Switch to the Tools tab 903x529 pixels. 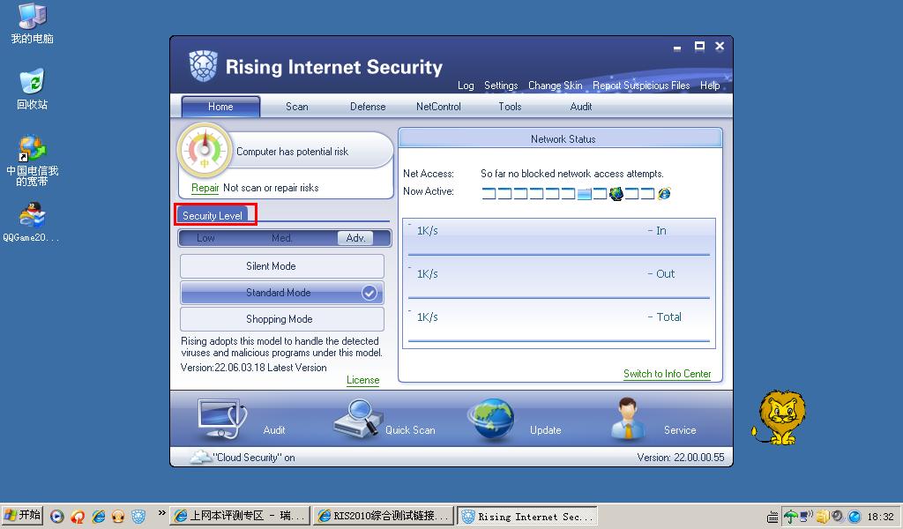[x=510, y=107]
